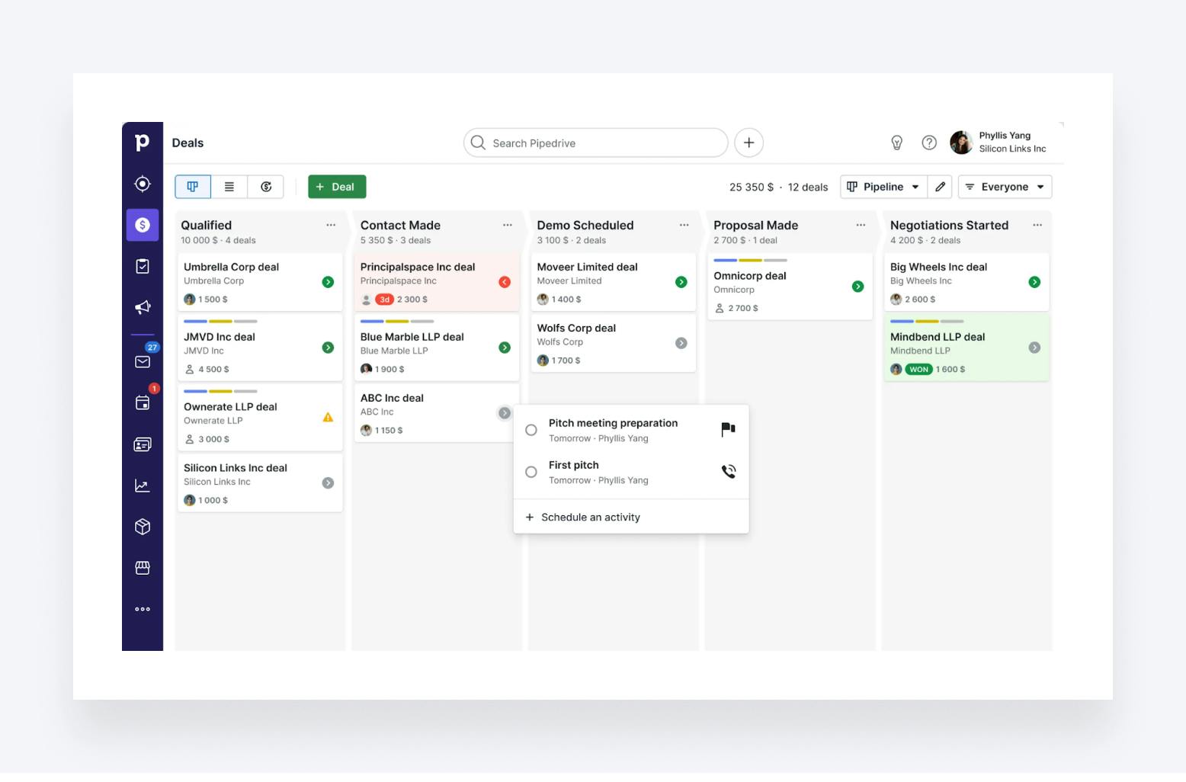
Task: Expand the Everyone filter dropdown
Action: 1005,187
